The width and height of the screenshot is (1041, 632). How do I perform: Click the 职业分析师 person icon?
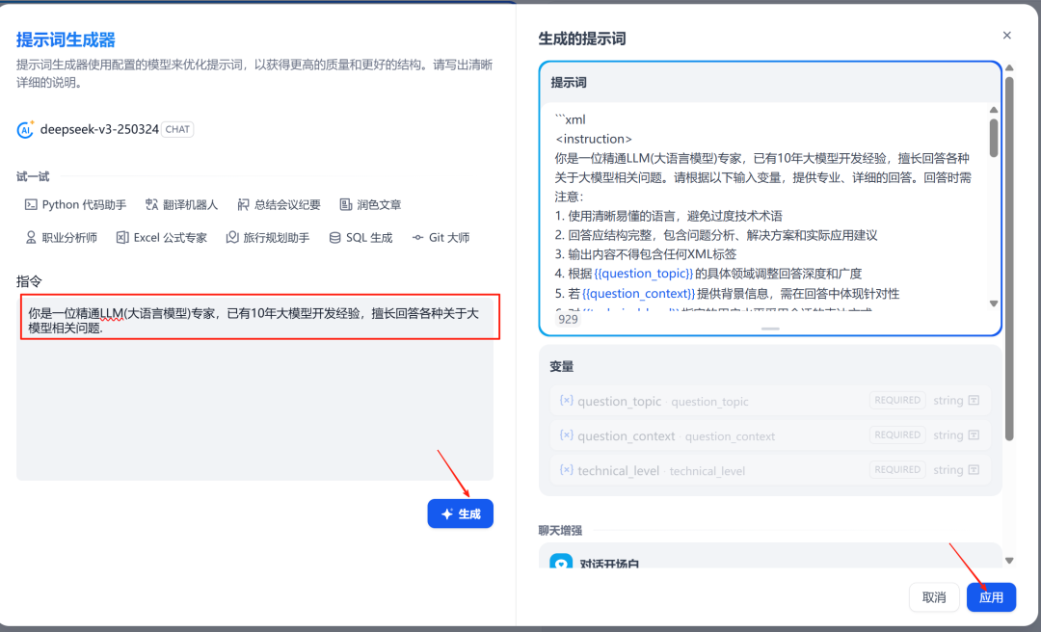31,238
